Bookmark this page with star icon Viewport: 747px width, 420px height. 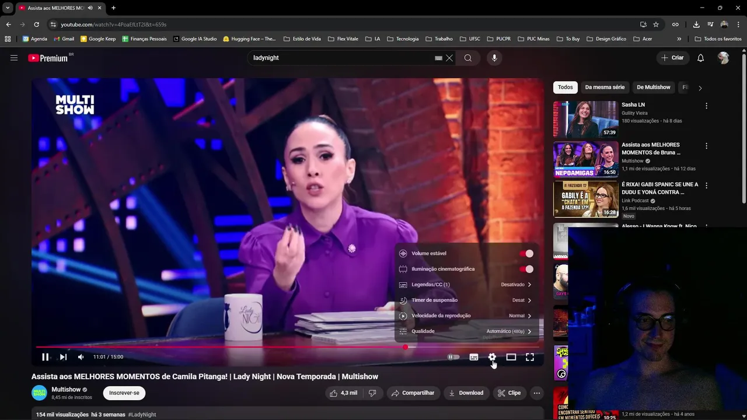click(656, 24)
